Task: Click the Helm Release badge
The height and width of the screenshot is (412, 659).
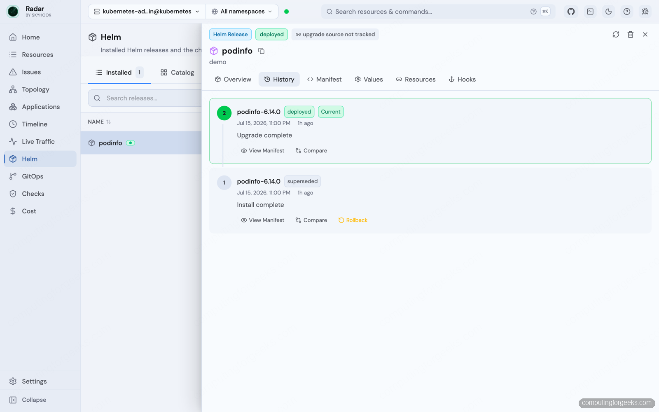Action: pyautogui.click(x=230, y=35)
